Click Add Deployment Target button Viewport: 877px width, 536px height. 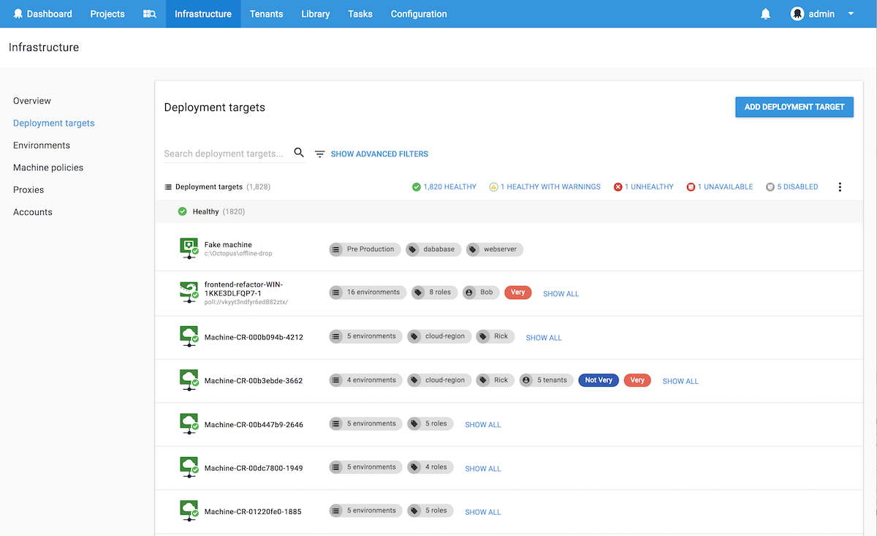point(794,107)
